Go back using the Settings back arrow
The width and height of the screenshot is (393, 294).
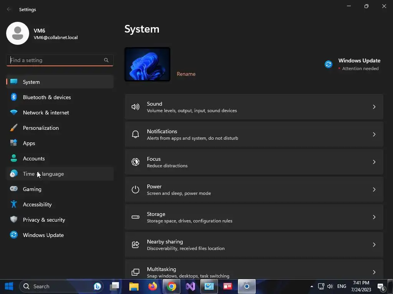9,9
